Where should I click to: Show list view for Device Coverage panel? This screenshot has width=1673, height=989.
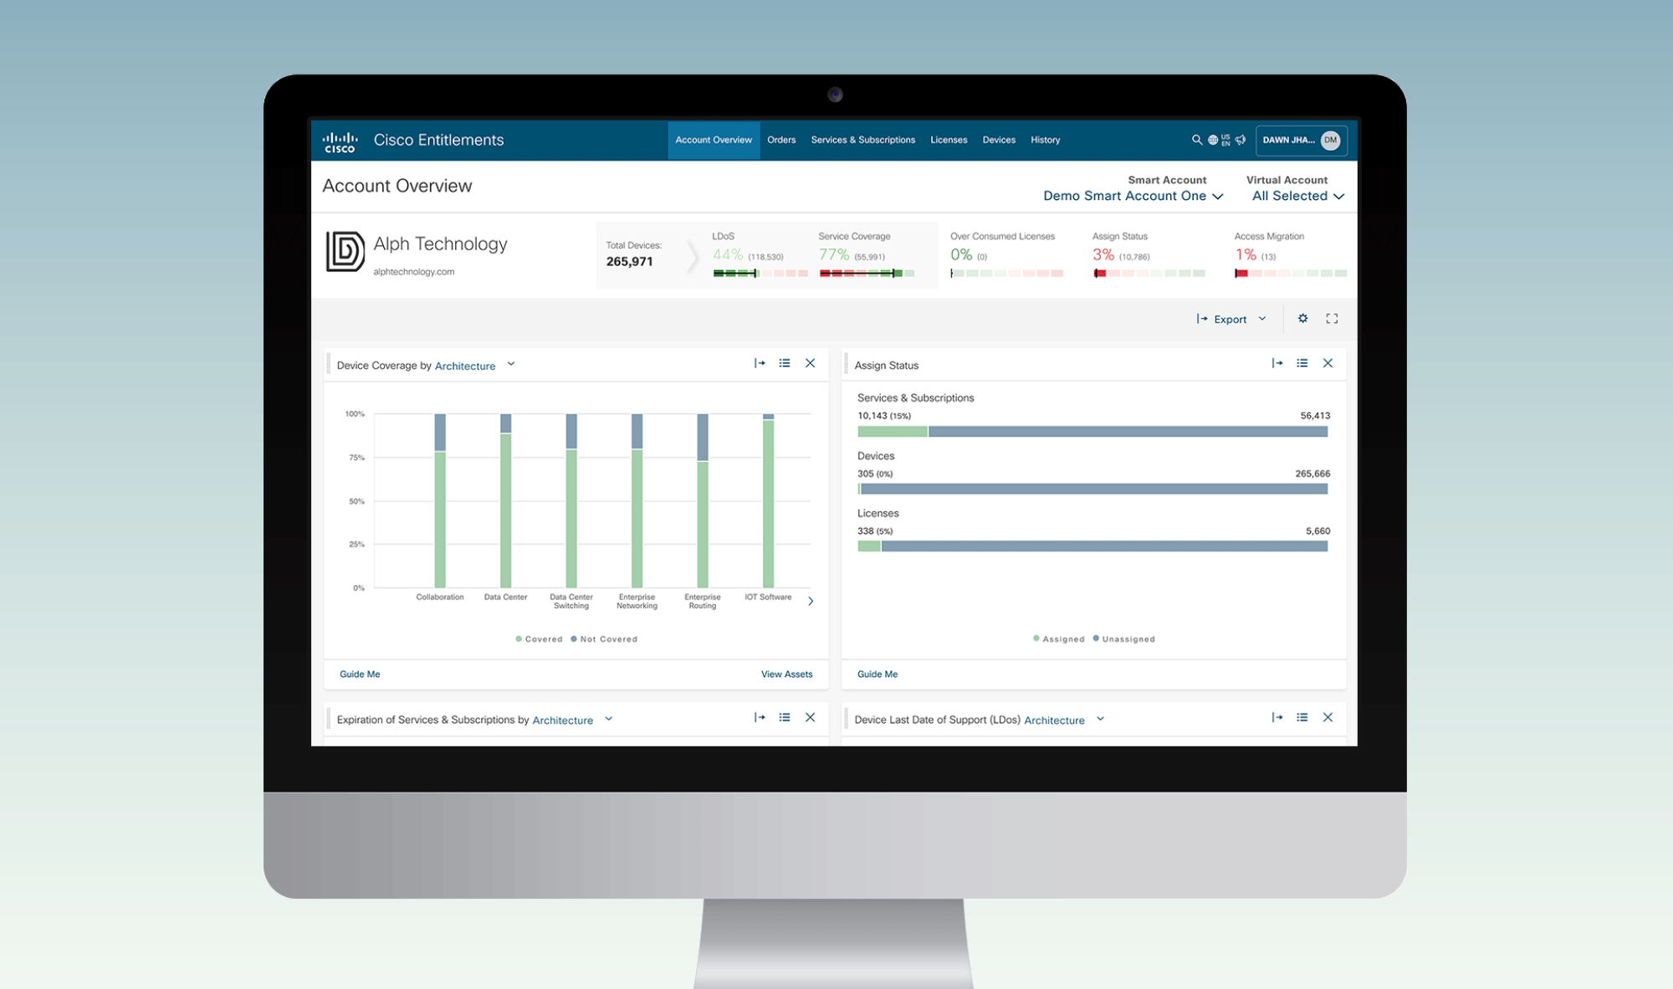click(785, 363)
